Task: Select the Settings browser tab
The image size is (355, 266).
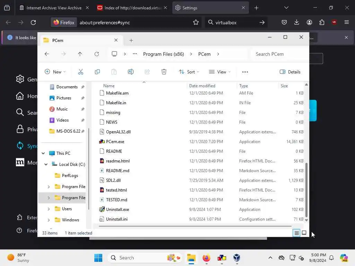Action: click(210, 8)
